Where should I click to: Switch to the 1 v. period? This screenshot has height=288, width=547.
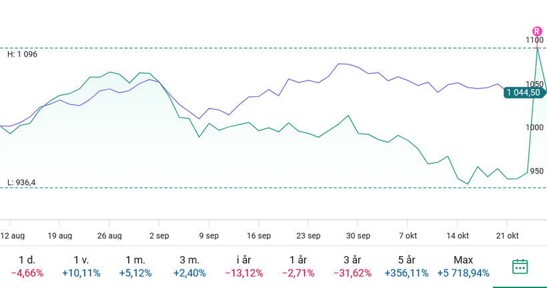point(81,266)
